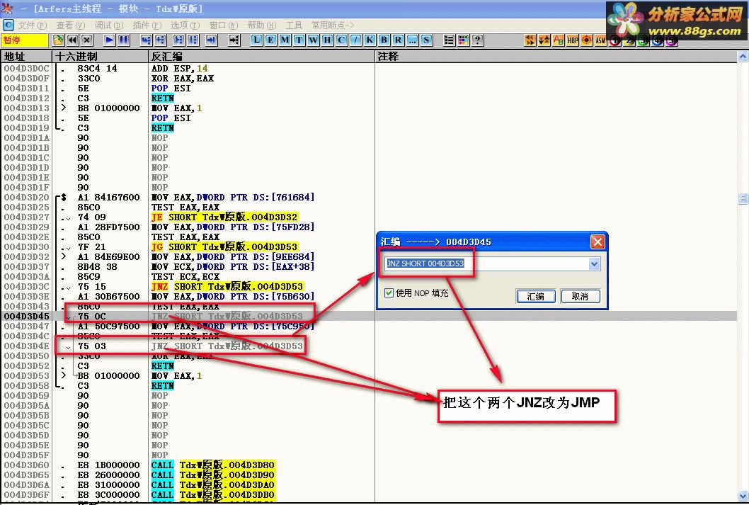749x505 pixels.
Task: Select the row at address 004D3D53
Action: tap(369, 376)
